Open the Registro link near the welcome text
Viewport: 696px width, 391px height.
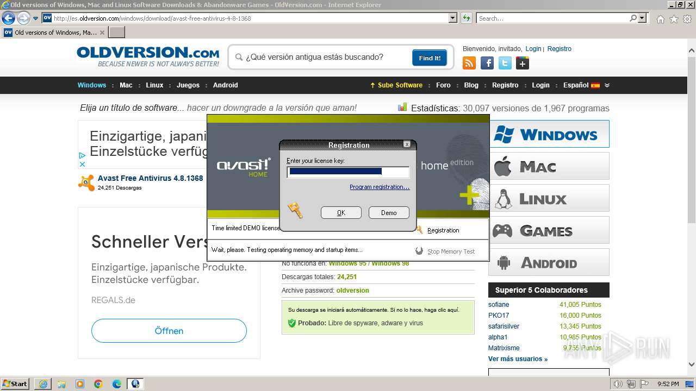559,49
